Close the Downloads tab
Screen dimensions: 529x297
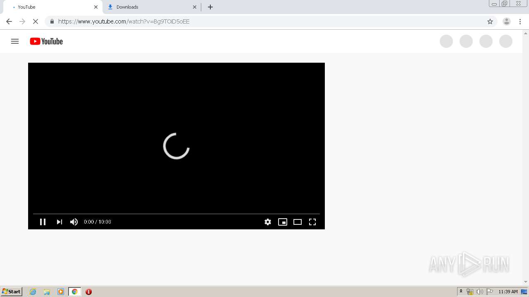coord(195,7)
